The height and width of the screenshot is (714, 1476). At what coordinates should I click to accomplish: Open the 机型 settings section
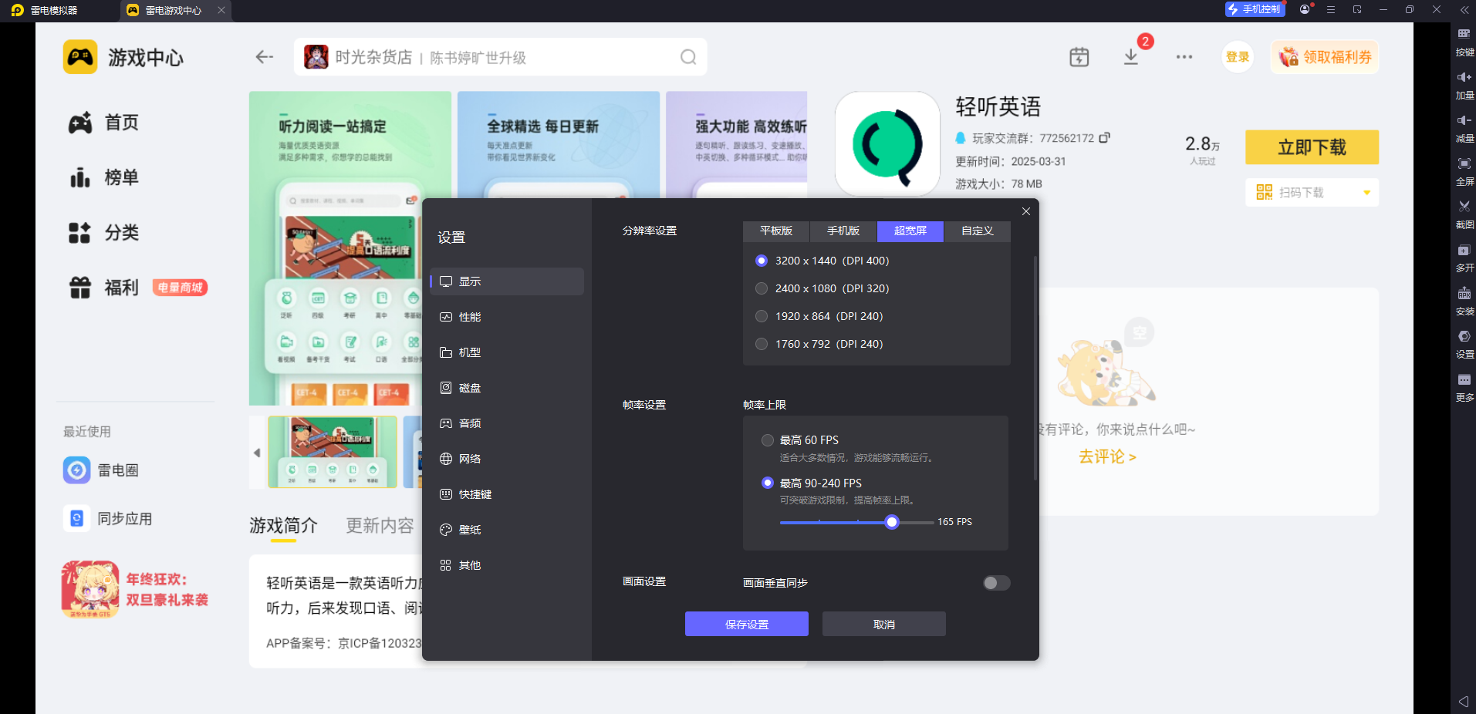tap(507, 352)
